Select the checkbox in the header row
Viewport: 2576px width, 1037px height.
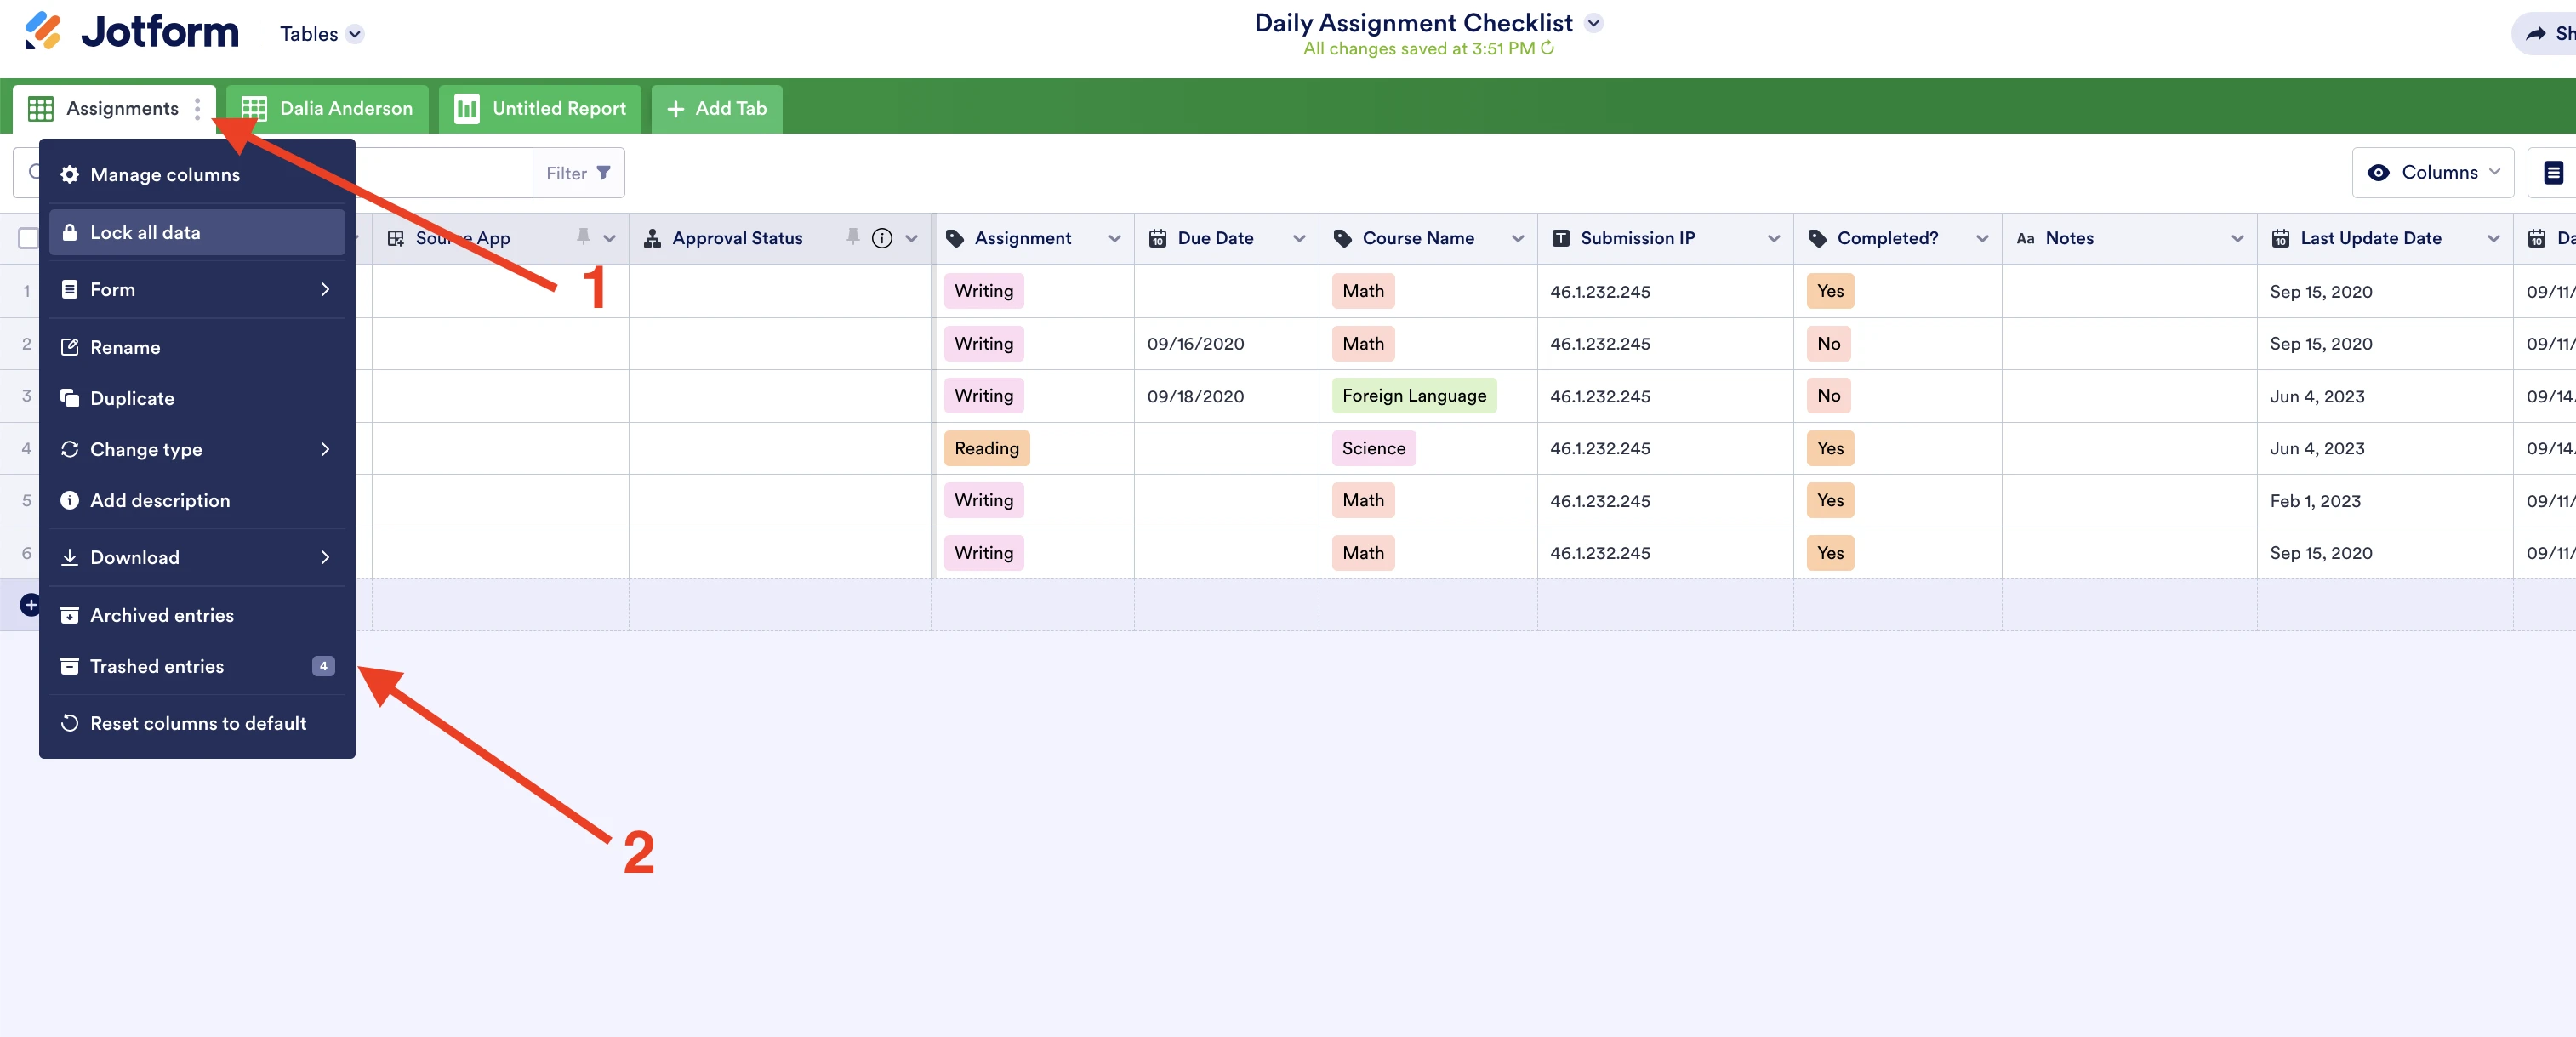(x=29, y=238)
